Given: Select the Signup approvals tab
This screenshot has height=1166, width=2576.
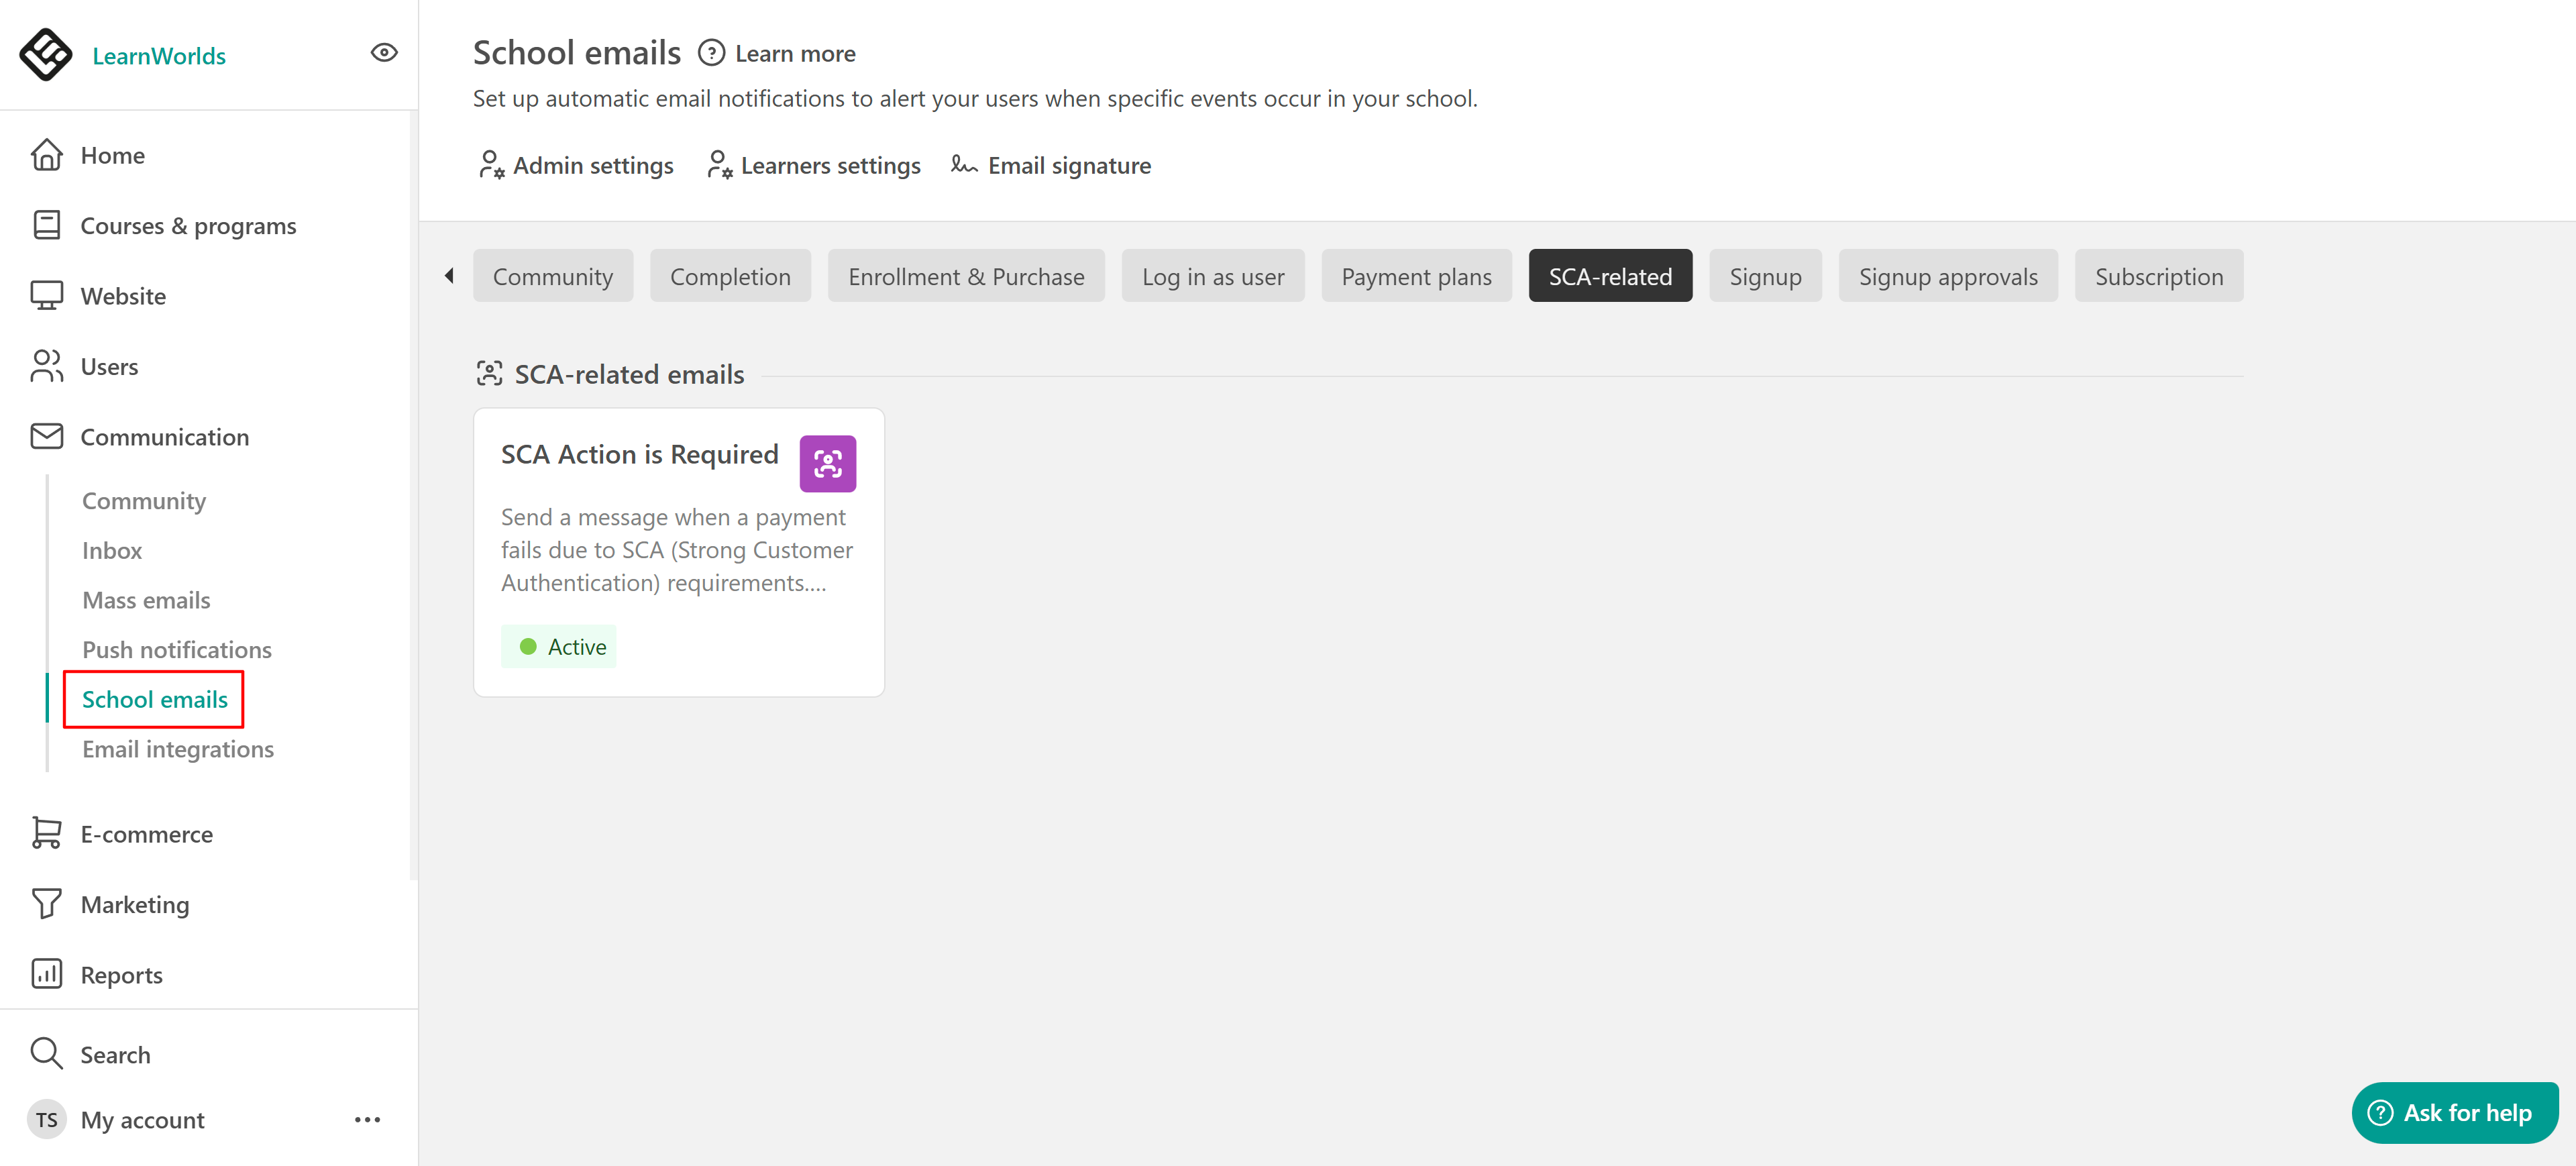Looking at the screenshot, I should [1947, 276].
